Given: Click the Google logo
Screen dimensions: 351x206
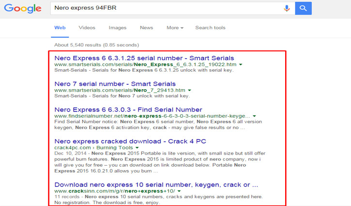Looking at the screenshot, I should coord(23,9).
